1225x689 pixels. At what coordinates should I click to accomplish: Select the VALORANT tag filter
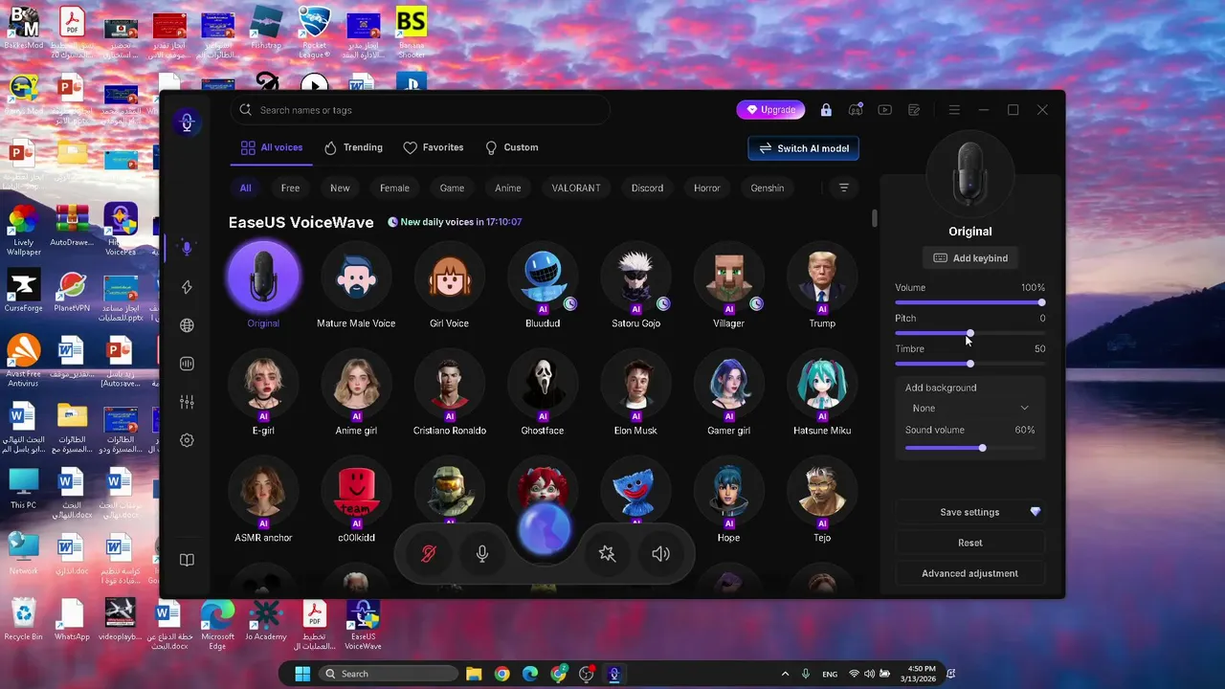(574, 189)
